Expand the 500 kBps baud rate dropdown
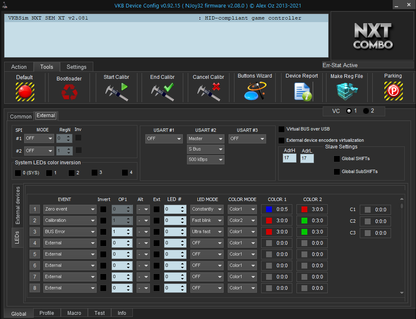Screen dimensions: 416x319 [205, 159]
